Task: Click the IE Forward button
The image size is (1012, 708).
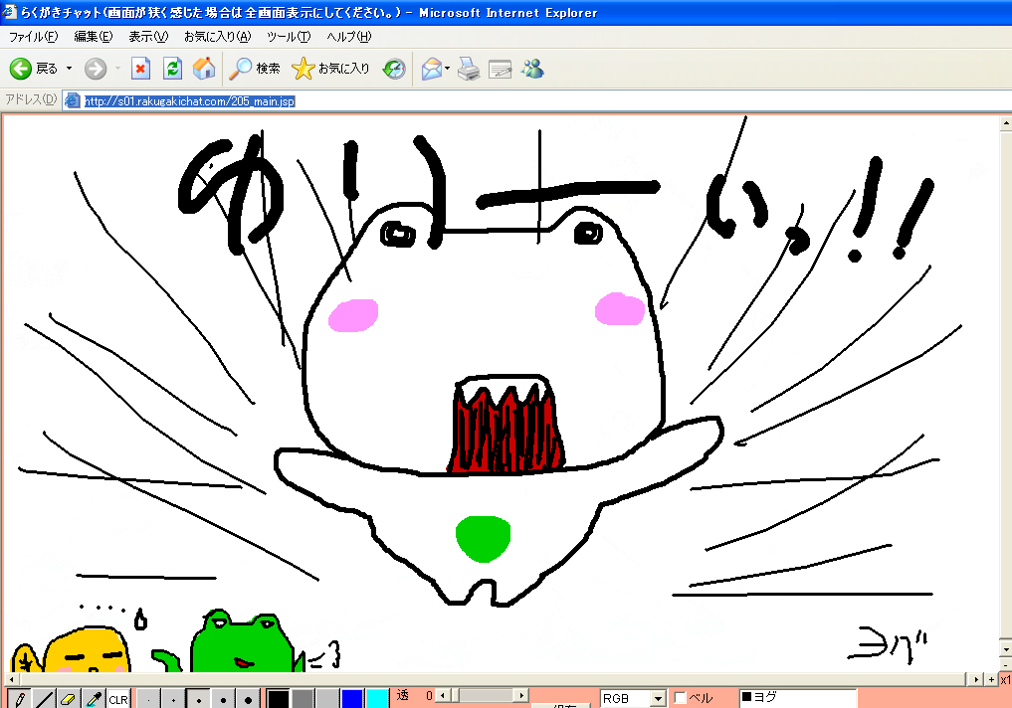Action: (96, 69)
